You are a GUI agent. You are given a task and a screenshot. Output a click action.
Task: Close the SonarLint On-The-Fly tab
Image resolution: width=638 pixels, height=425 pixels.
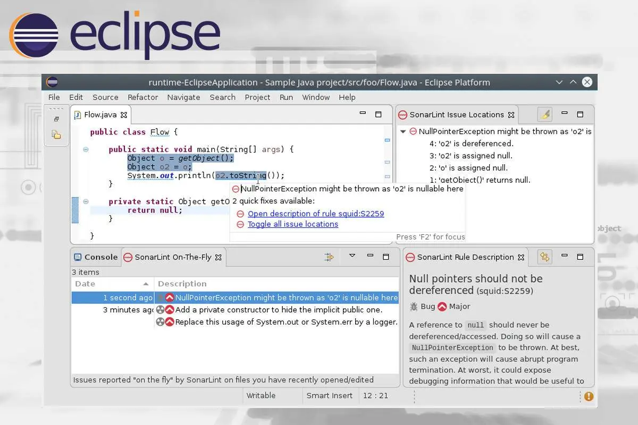(x=218, y=257)
